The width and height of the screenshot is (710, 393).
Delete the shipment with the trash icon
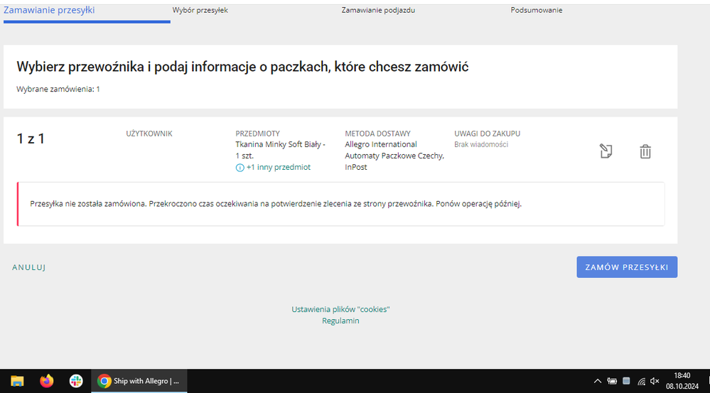[x=645, y=151]
